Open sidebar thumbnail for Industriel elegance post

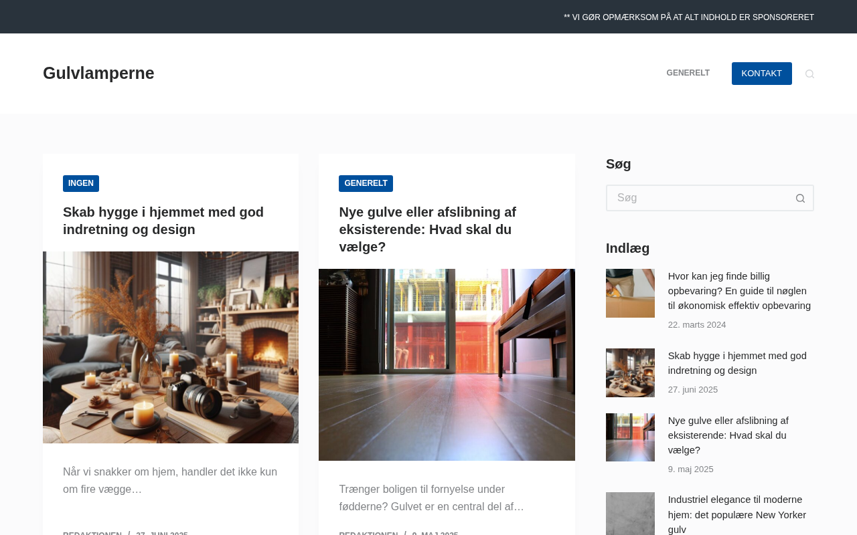point(630,514)
